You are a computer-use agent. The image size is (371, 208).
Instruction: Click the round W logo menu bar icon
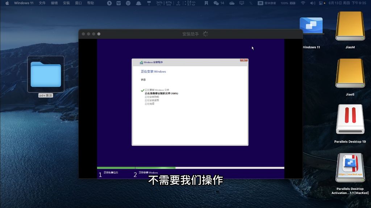point(128,3)
